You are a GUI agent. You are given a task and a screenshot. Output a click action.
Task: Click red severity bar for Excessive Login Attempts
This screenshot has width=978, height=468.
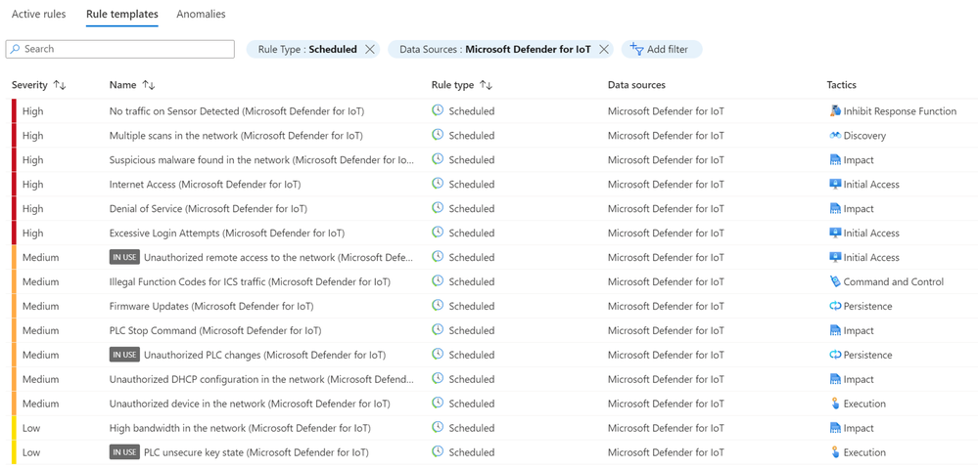[14, 233]
